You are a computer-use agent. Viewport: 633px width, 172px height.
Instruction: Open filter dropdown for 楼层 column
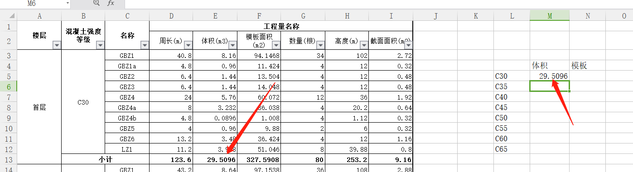pyautogui.click(x=57, y=45)
